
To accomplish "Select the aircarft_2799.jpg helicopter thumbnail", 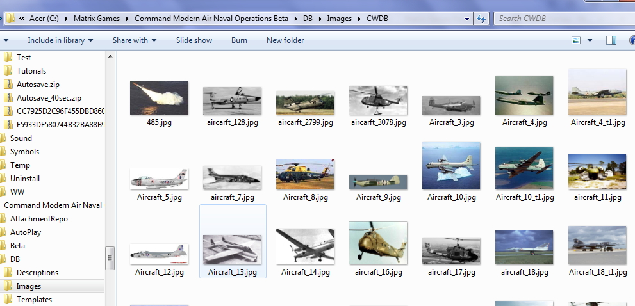I will [305, 102].
